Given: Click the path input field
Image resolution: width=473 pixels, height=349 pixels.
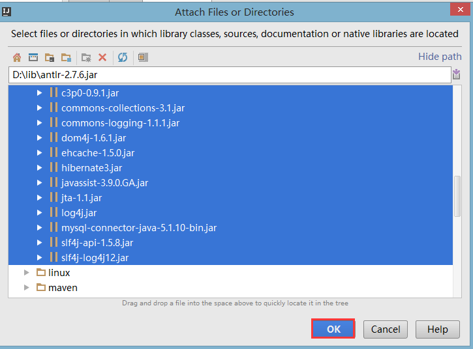Looking at the screenshot, I should [230, 75].
